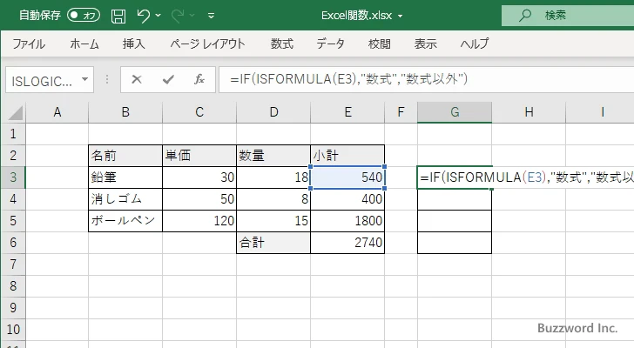The height and width of the screenshot is (348, 634).
Task: Click the fx Insert Function icon
Action: tap(199, 79)
